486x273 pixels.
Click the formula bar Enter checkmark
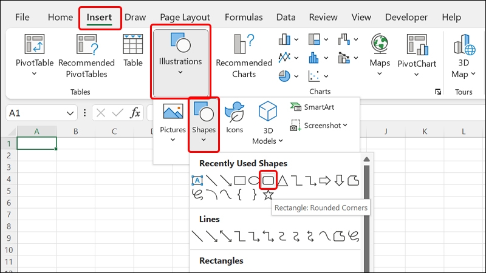pos(118,113)
